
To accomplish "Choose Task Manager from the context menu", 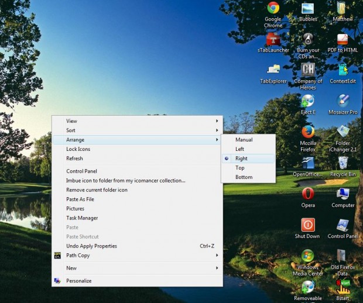I will tap(82, 218).
